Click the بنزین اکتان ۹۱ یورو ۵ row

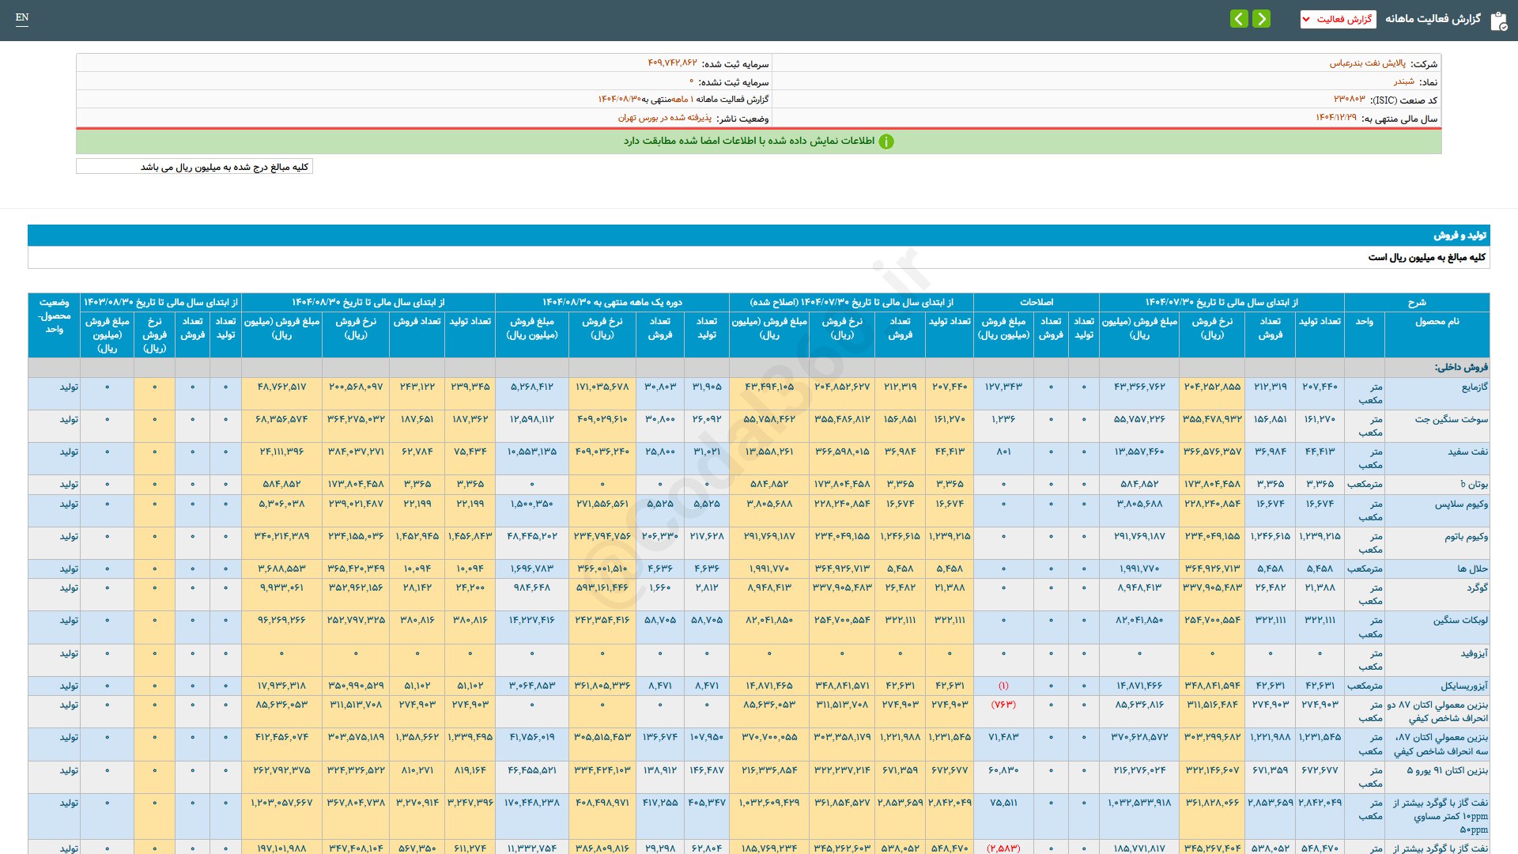click(x=1447, y=771)
